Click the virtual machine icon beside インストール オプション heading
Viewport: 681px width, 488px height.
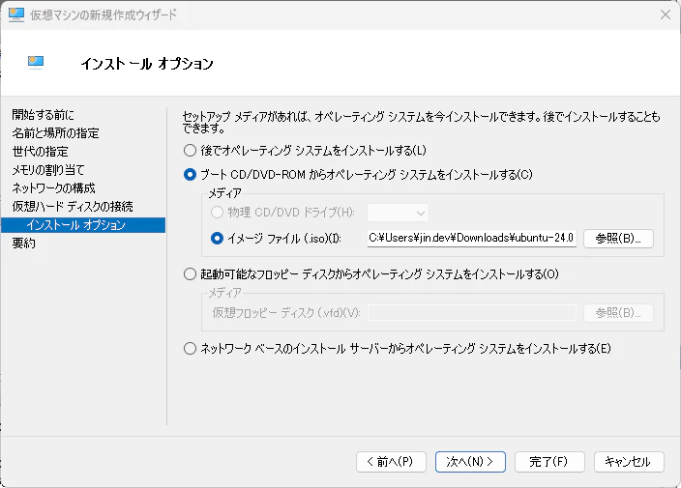pos(36,63)
